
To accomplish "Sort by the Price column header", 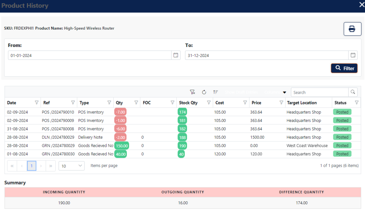I will coord(256,103).
